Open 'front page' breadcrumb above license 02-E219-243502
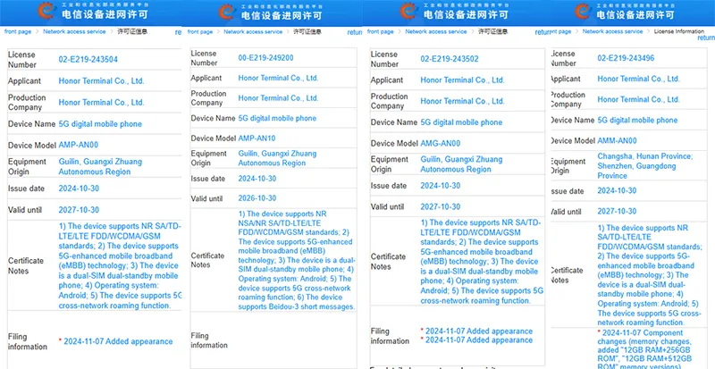 pos(381,31)
